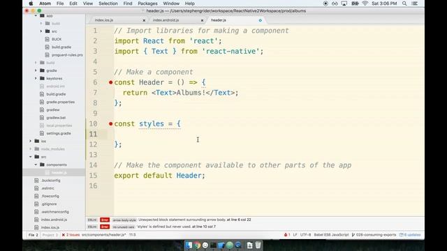Screen dimensions: 447x251
Task: Click the git branch icon in status bar
Action: 353,235
